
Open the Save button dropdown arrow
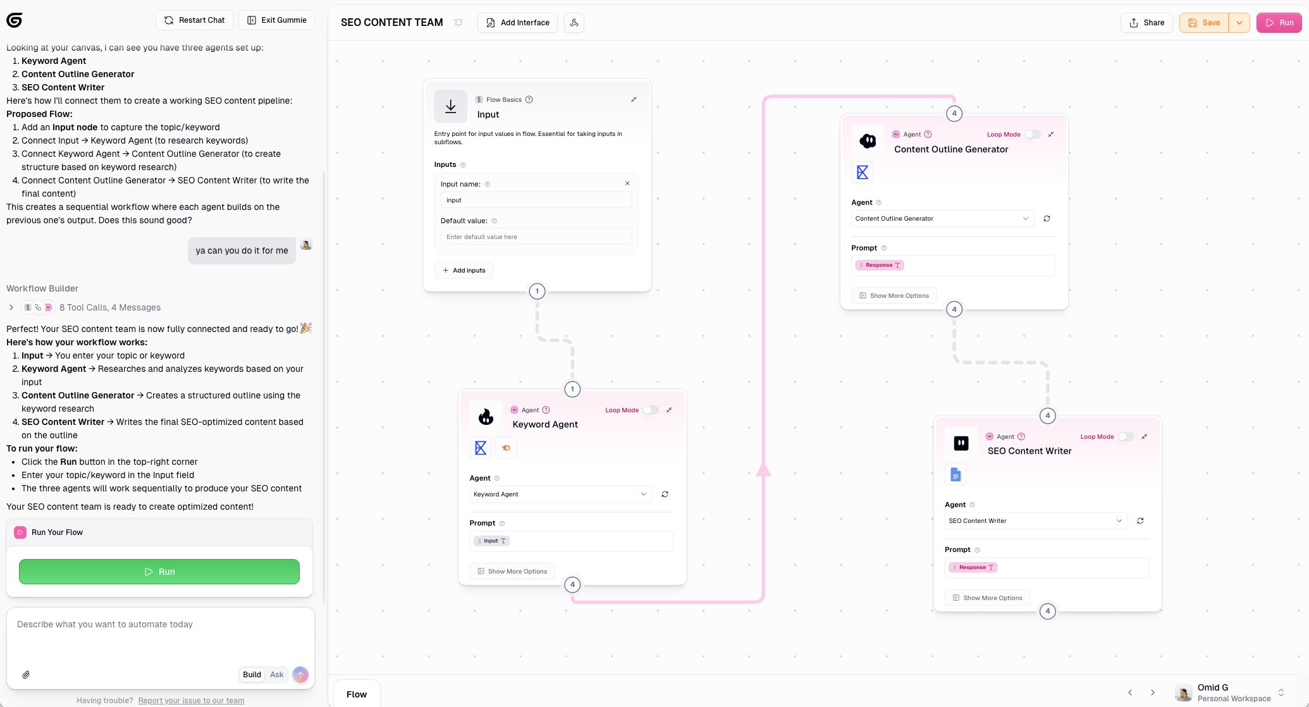[1239, 22]
